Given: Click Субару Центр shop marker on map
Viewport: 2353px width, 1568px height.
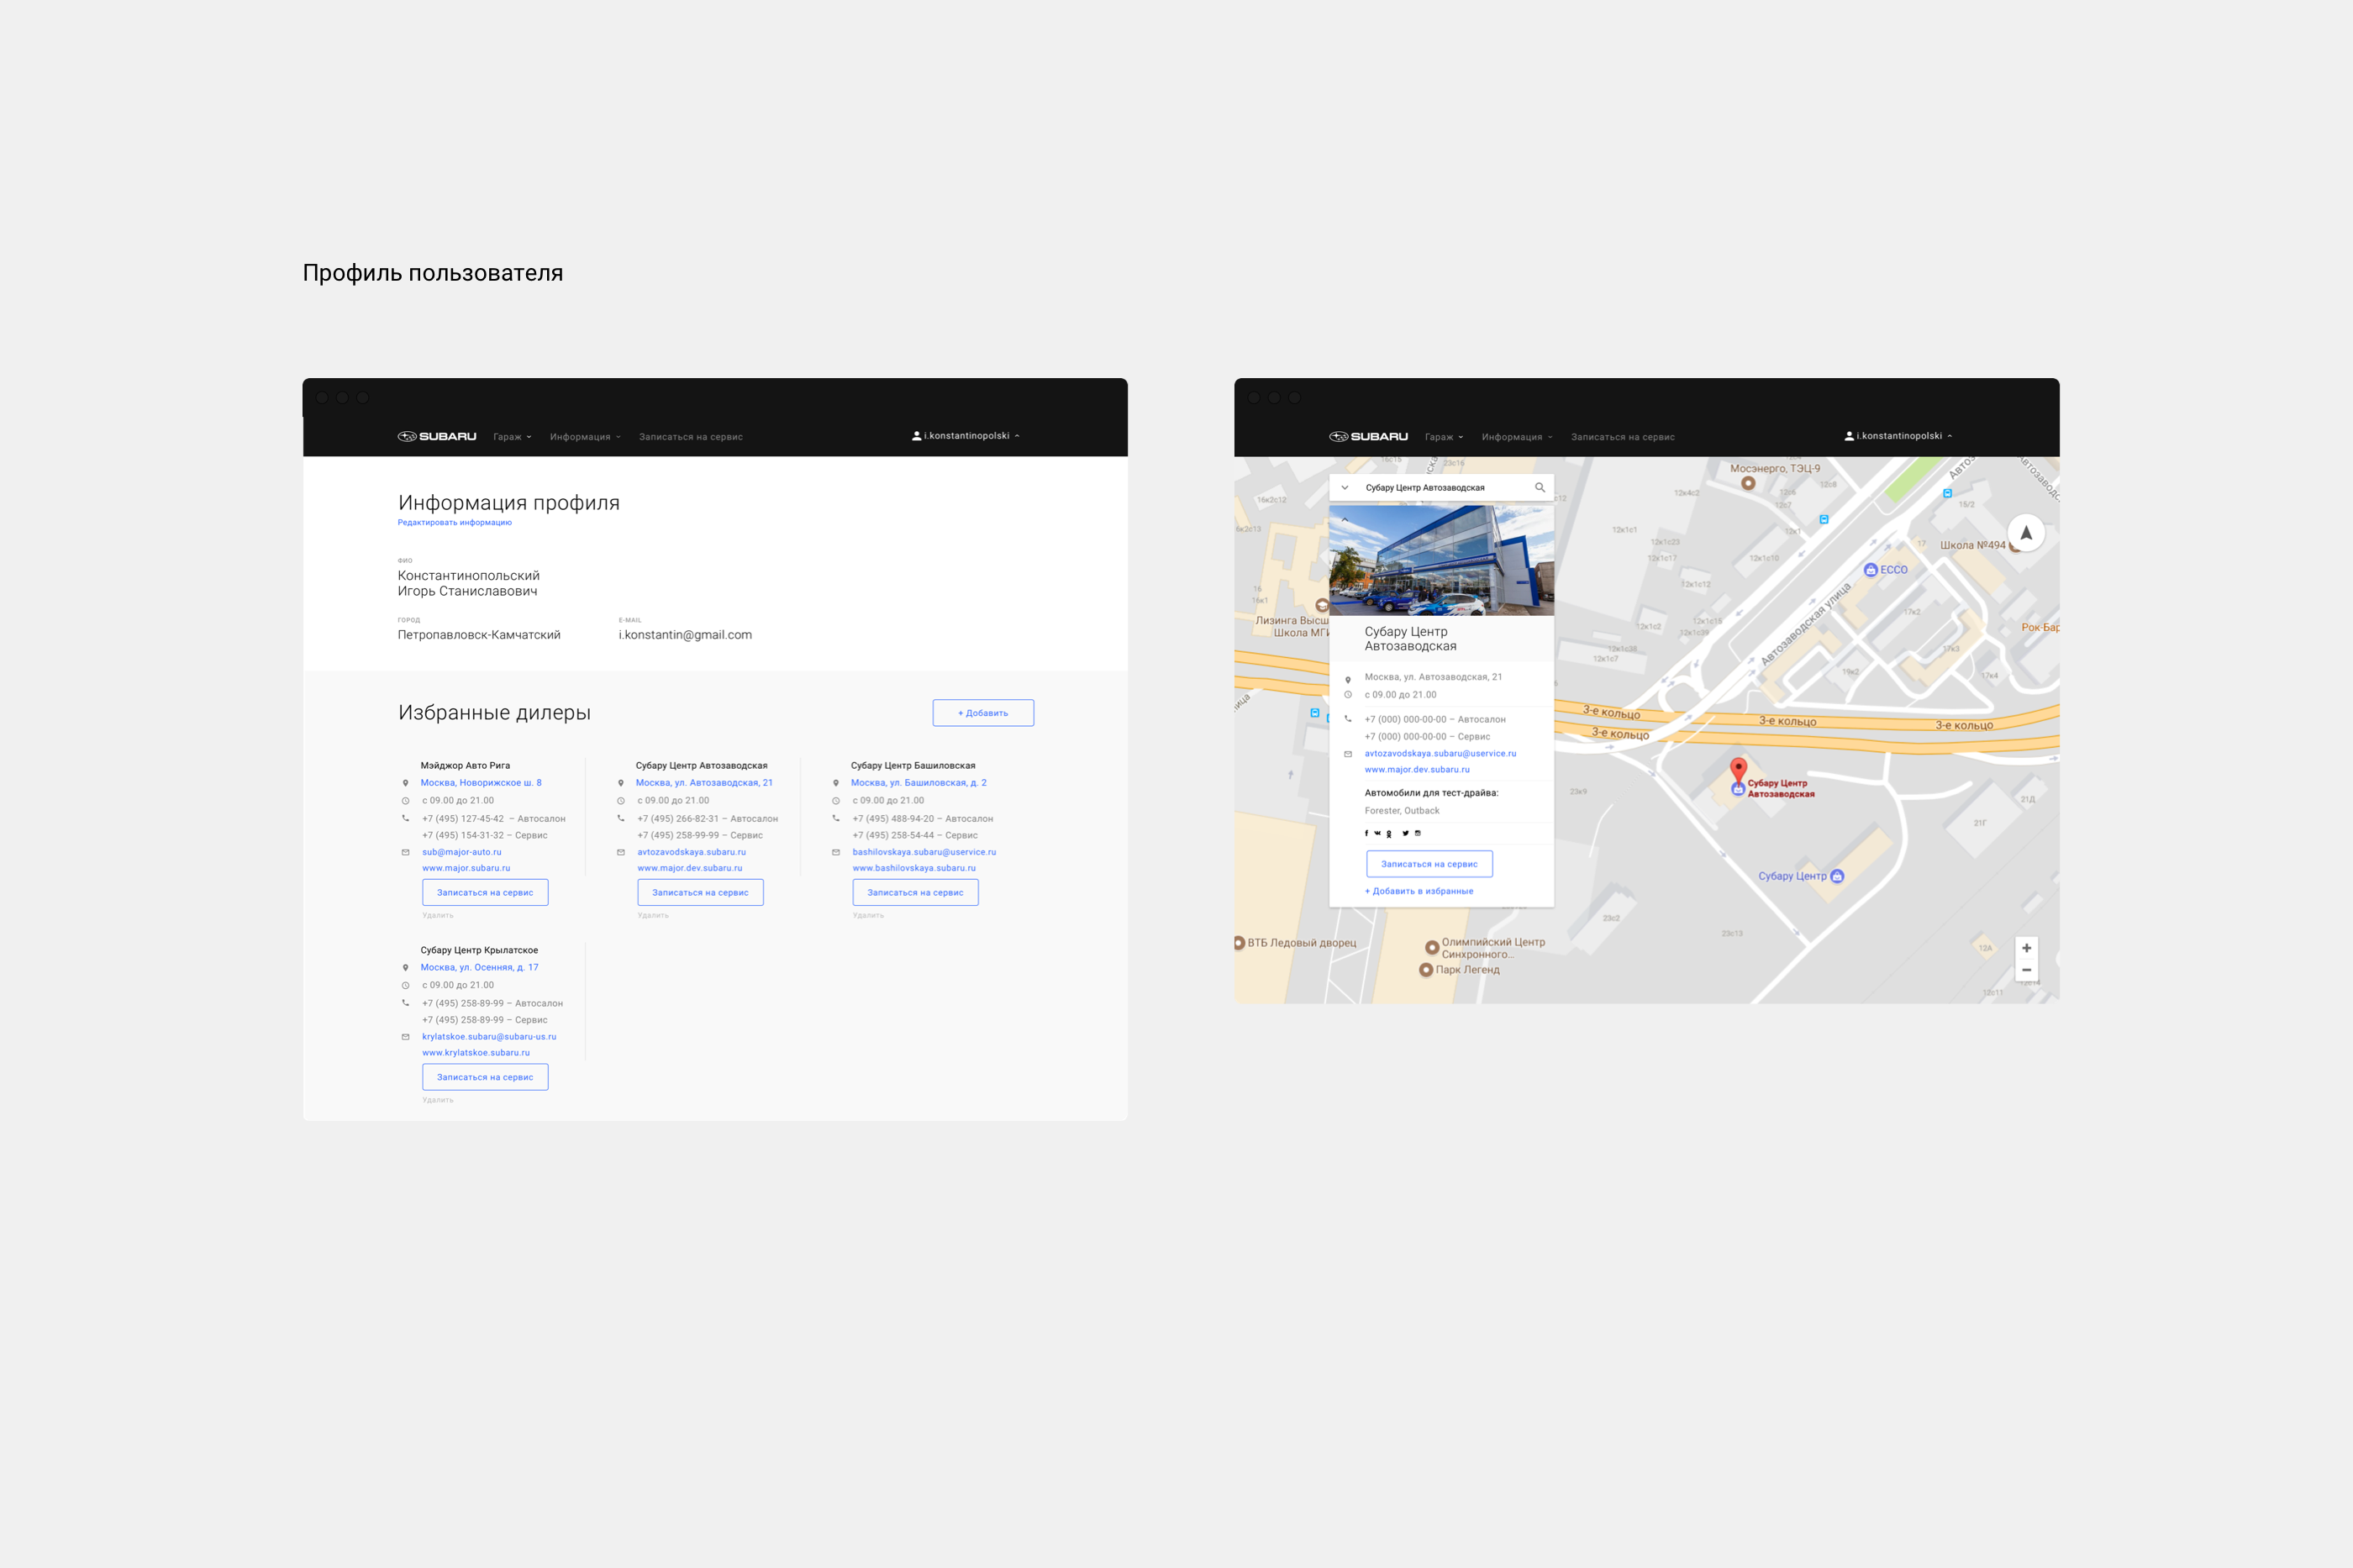Looking at the screenshot, I should point(1837,876).
